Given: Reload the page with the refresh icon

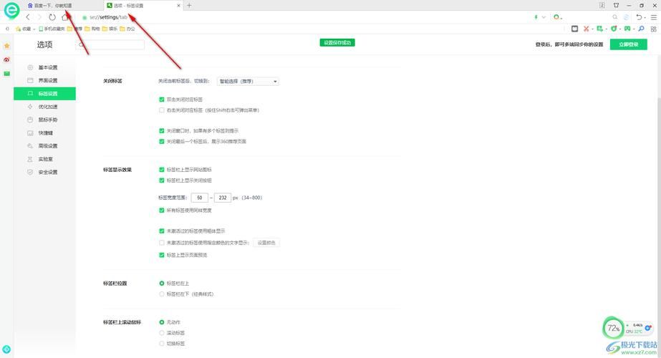Looking at the screenshot, I should [x=52, y=17].
